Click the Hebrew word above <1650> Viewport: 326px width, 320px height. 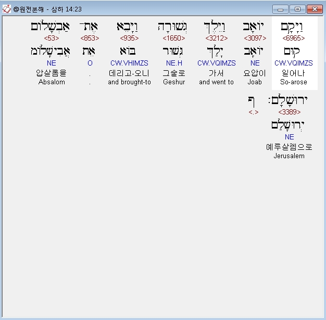tap(172, 27)
